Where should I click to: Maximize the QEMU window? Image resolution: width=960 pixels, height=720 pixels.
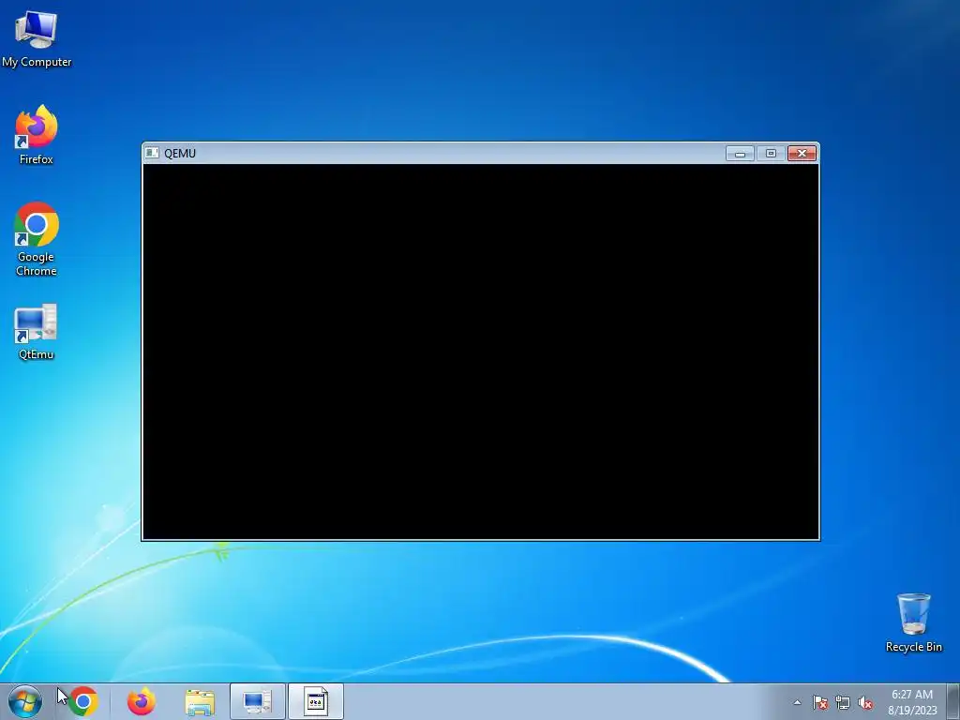(x=771, y=153)
